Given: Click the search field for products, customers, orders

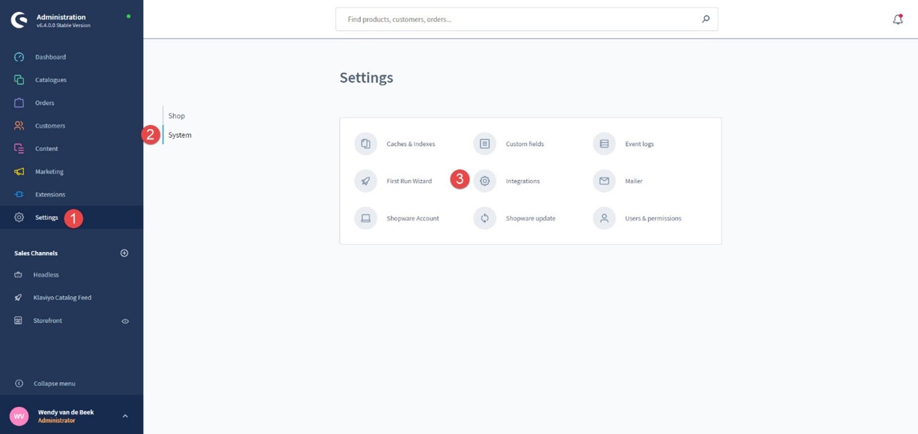Looking at the screenshot, I should 520,19.
